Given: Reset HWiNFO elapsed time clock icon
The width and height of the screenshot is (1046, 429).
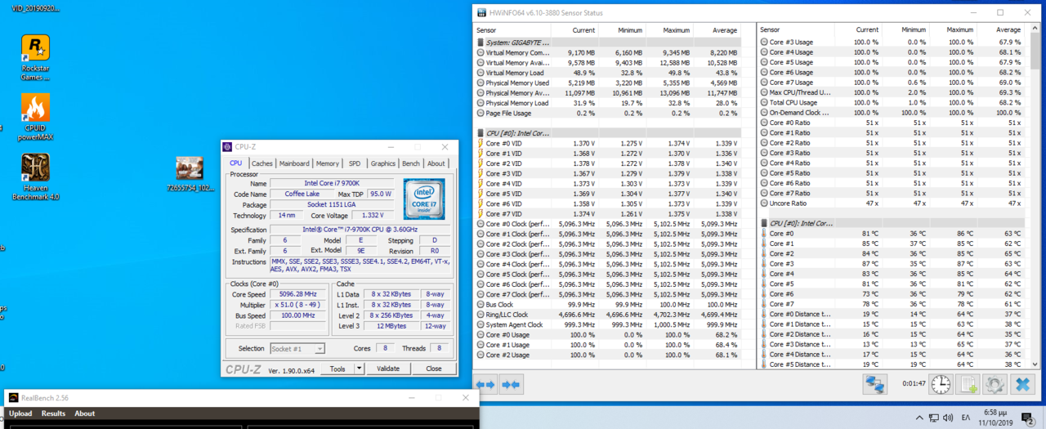Looking at the screenshot, I should (x=940, y=384).
